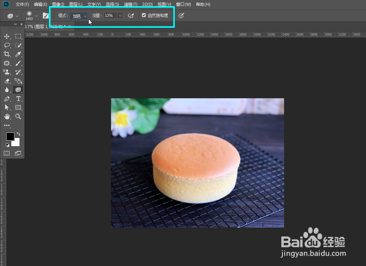Click the white background color swatch
This screenshot has height=266, width=366.
tap(17, 143)
